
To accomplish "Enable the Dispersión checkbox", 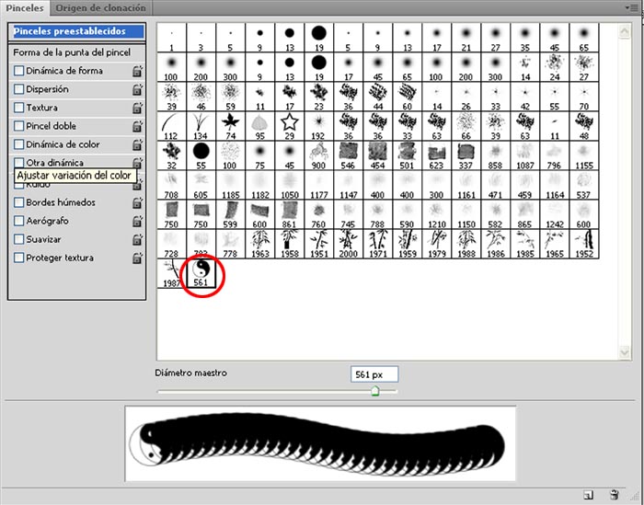I will 19,89.
